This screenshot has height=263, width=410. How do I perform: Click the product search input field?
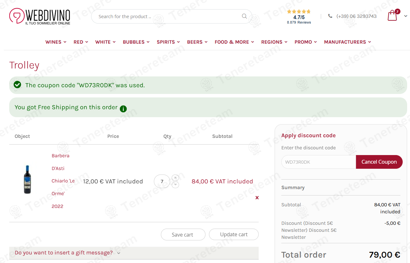171,16
